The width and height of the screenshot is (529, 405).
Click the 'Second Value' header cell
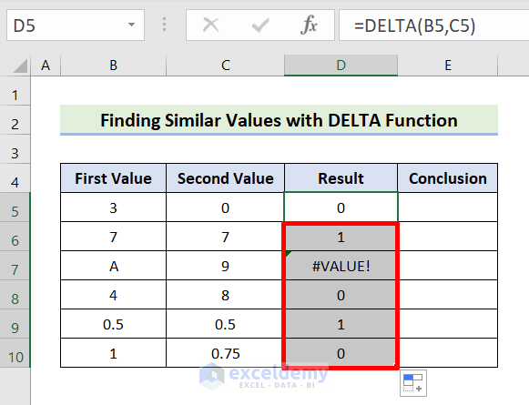point(226,178)
